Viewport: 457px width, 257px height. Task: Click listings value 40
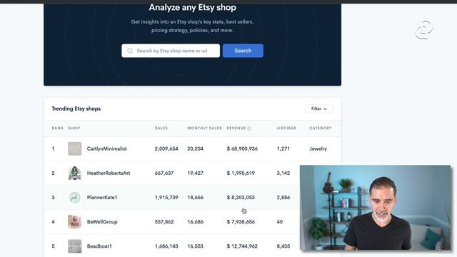280,222
